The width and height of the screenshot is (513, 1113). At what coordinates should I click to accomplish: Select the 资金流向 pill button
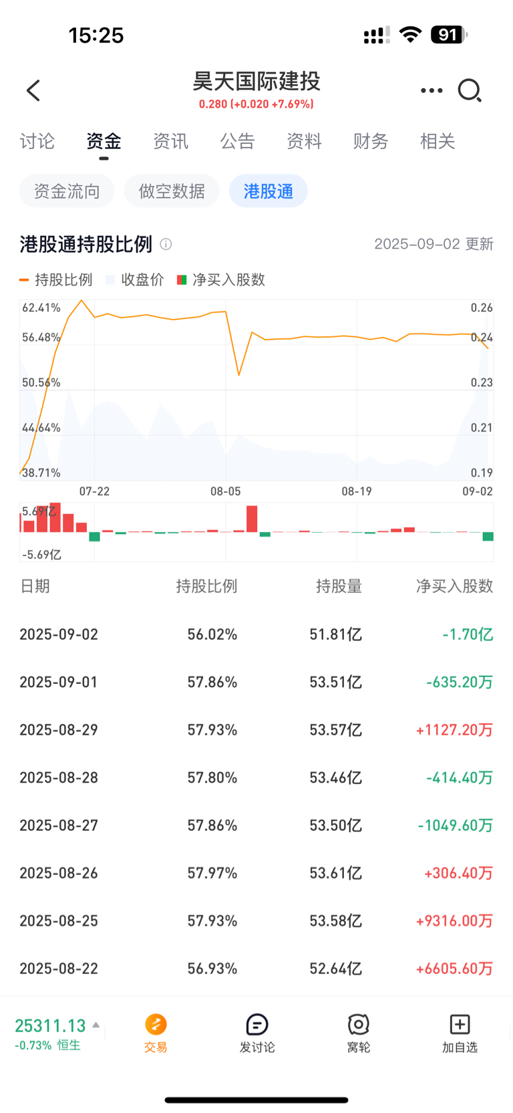click(x=67, y=191)
